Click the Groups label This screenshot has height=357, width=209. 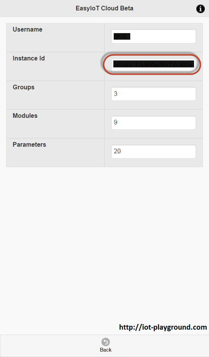click(23, 87)
